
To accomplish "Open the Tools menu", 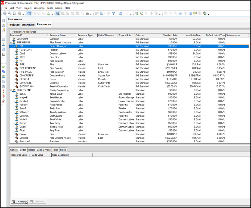I will point(49,8).
